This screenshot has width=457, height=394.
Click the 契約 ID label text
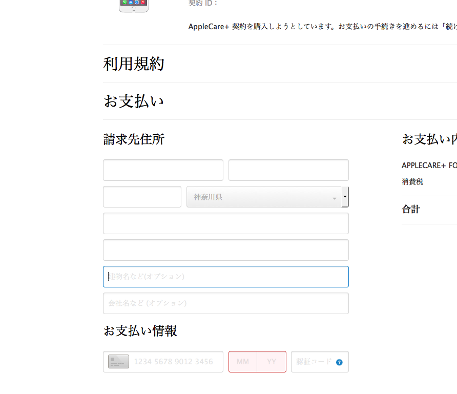[202, 3]
